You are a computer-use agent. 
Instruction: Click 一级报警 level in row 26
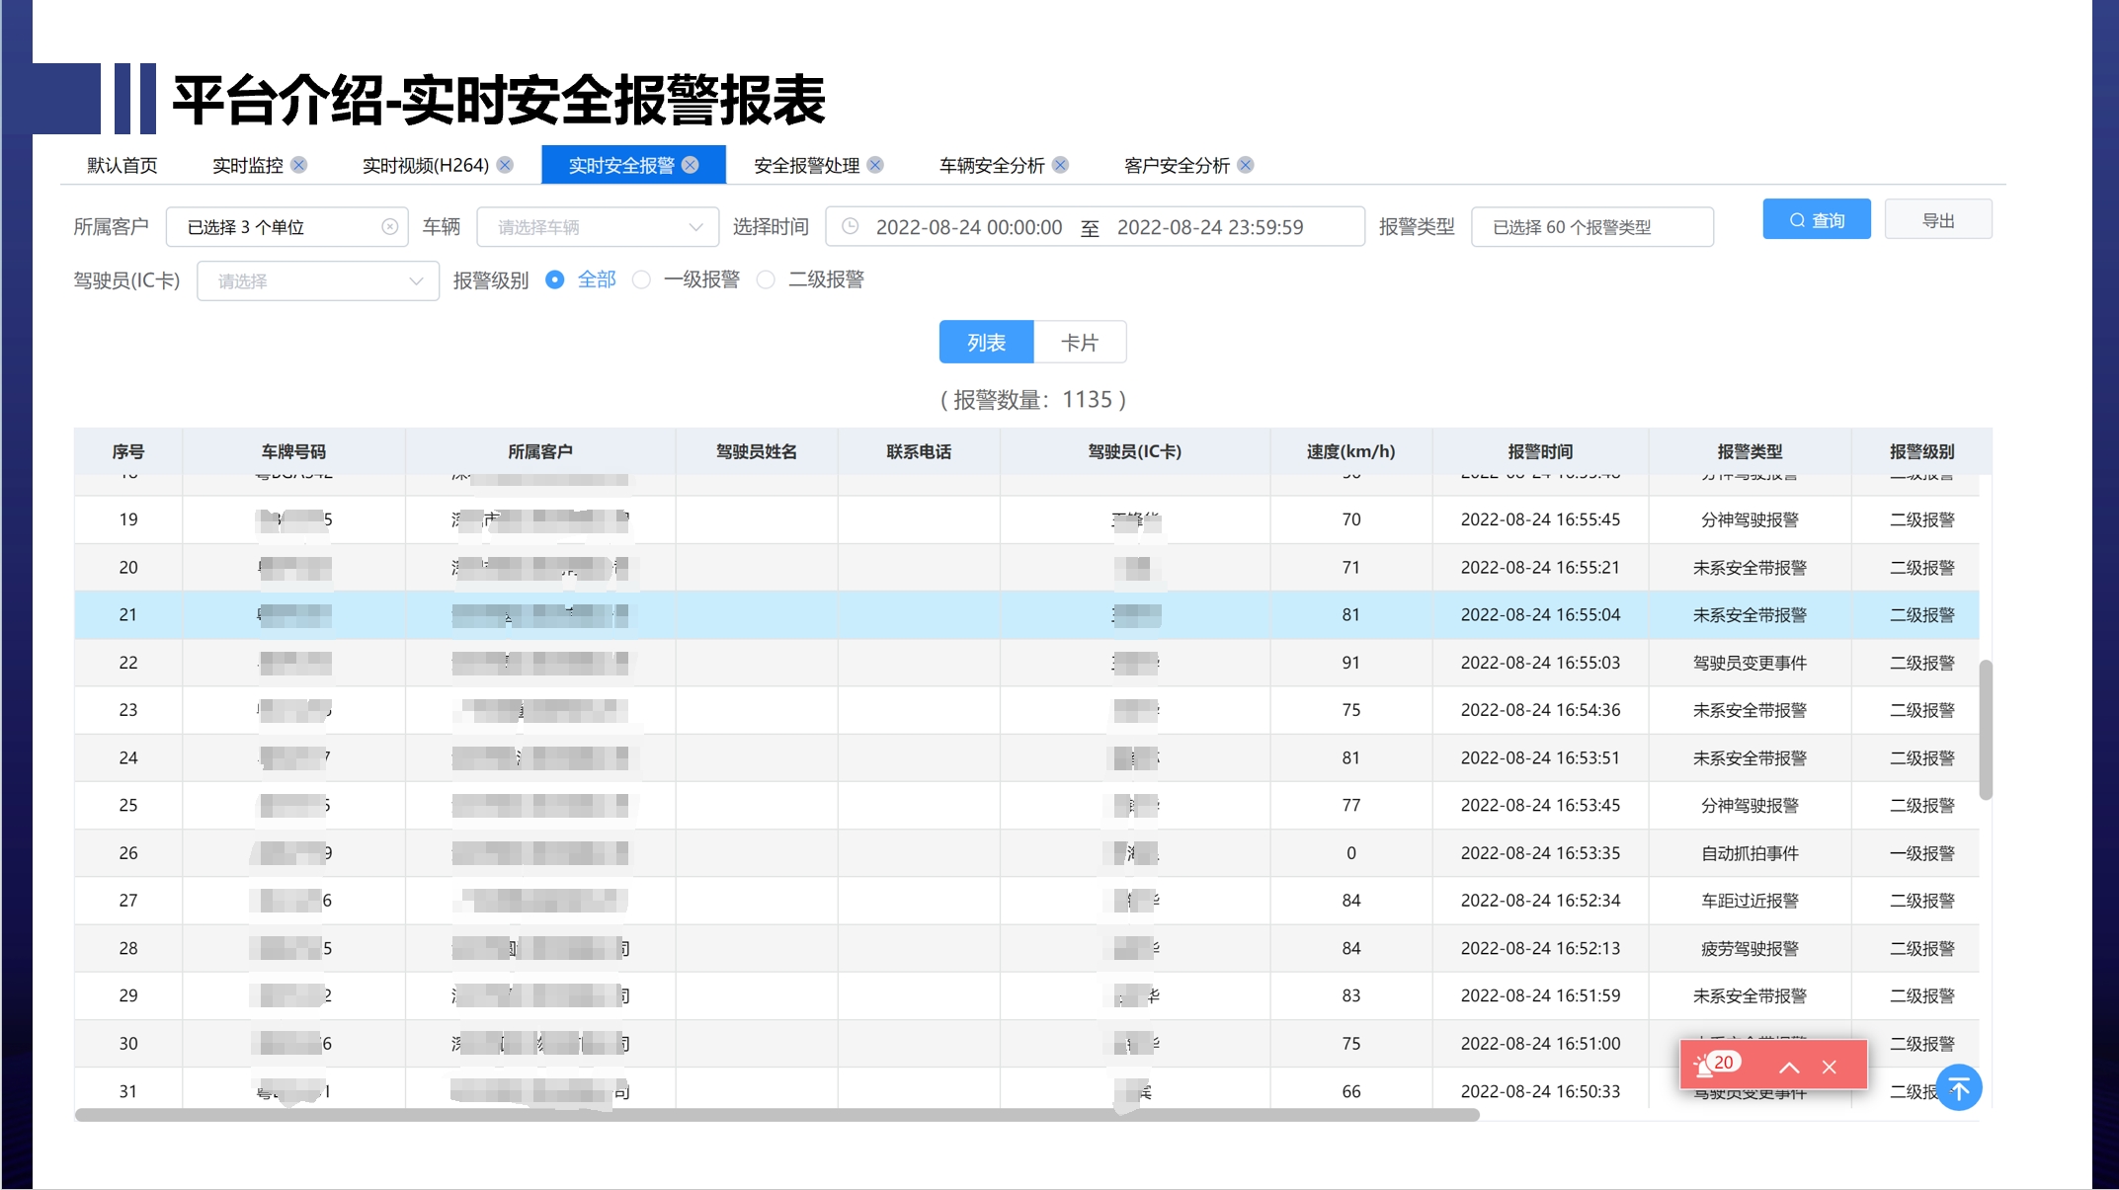click(1921, 853)
